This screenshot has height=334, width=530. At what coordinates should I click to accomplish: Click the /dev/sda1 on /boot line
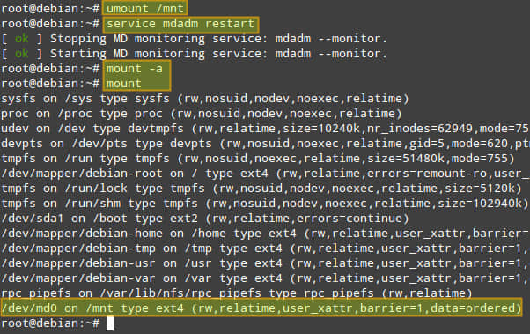(x=205, y=219)
